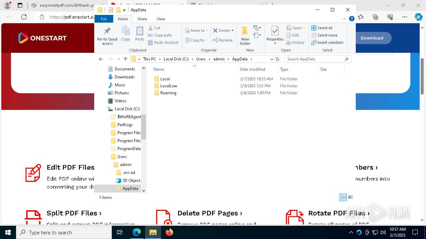Click Download button on OneStart page
This screenshot has width=426, height=239.
pos(372,38)
